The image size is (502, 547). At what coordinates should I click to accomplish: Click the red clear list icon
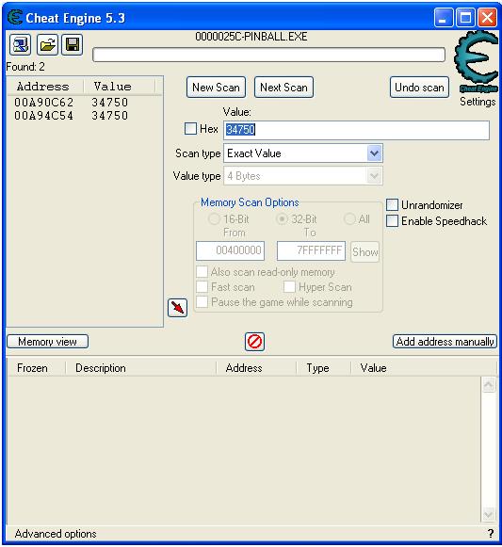coord(254,342)
